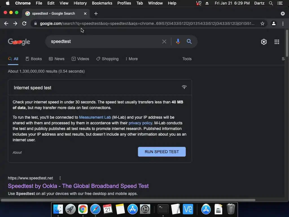
Task: Bookmark this page with star icon
Action: pos(262,23)
